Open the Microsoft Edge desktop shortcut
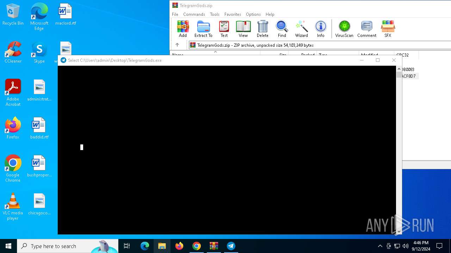Screen dimensions: 451x253 (x=39, y=17)
